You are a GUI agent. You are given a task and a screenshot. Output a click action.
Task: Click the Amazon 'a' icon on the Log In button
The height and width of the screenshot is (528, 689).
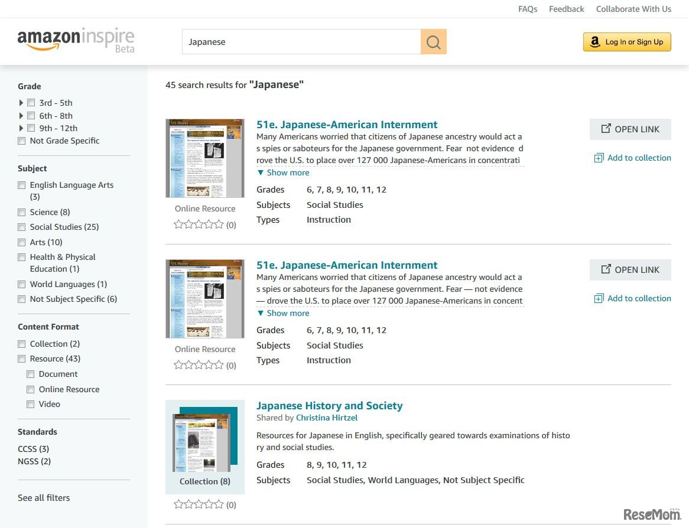(x=594, y=42)
